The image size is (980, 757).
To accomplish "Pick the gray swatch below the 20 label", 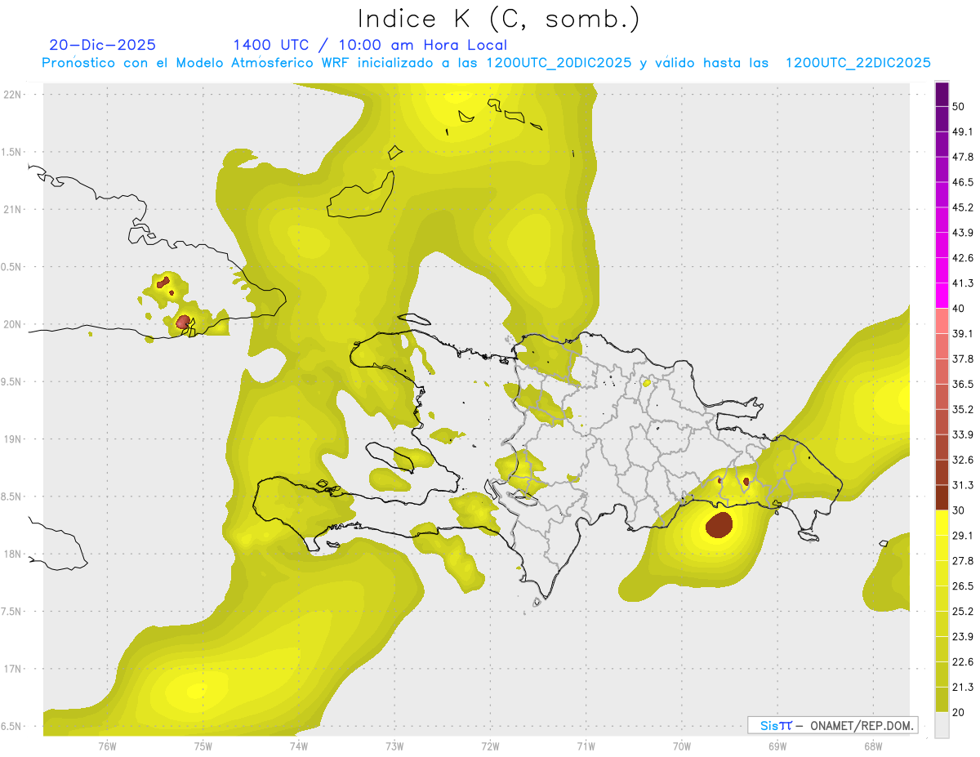I will pyautogui.click(x=942, y=725).
